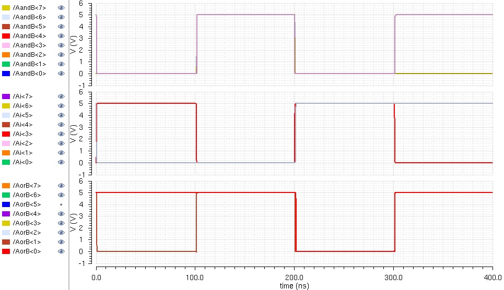Toggle visibility eye for /AorB<7>

(61, 186)
